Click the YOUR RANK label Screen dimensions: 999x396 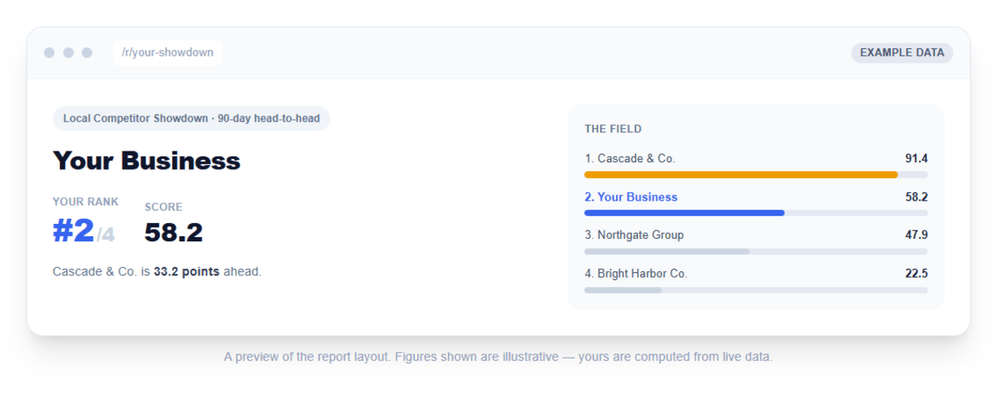click(86, 201)
